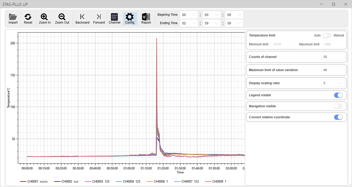The height and width of the screenshot is (187, 352).
Task: Edit Maximum limit of value variation field
Action: pos(333,70)
